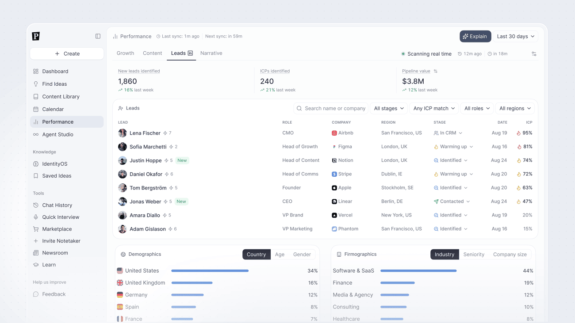The height and width of the screenshot is (323, 575).
Task: Click the Explain button
Action: [475, 36]
